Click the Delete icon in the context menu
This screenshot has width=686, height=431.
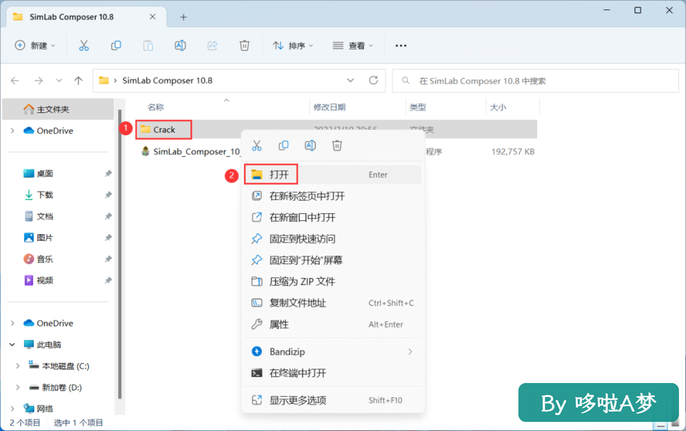point(337,146)
